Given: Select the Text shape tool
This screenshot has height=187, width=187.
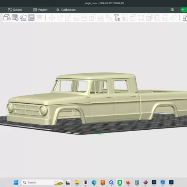Looking at the screenshot, I should pos(117,18).
